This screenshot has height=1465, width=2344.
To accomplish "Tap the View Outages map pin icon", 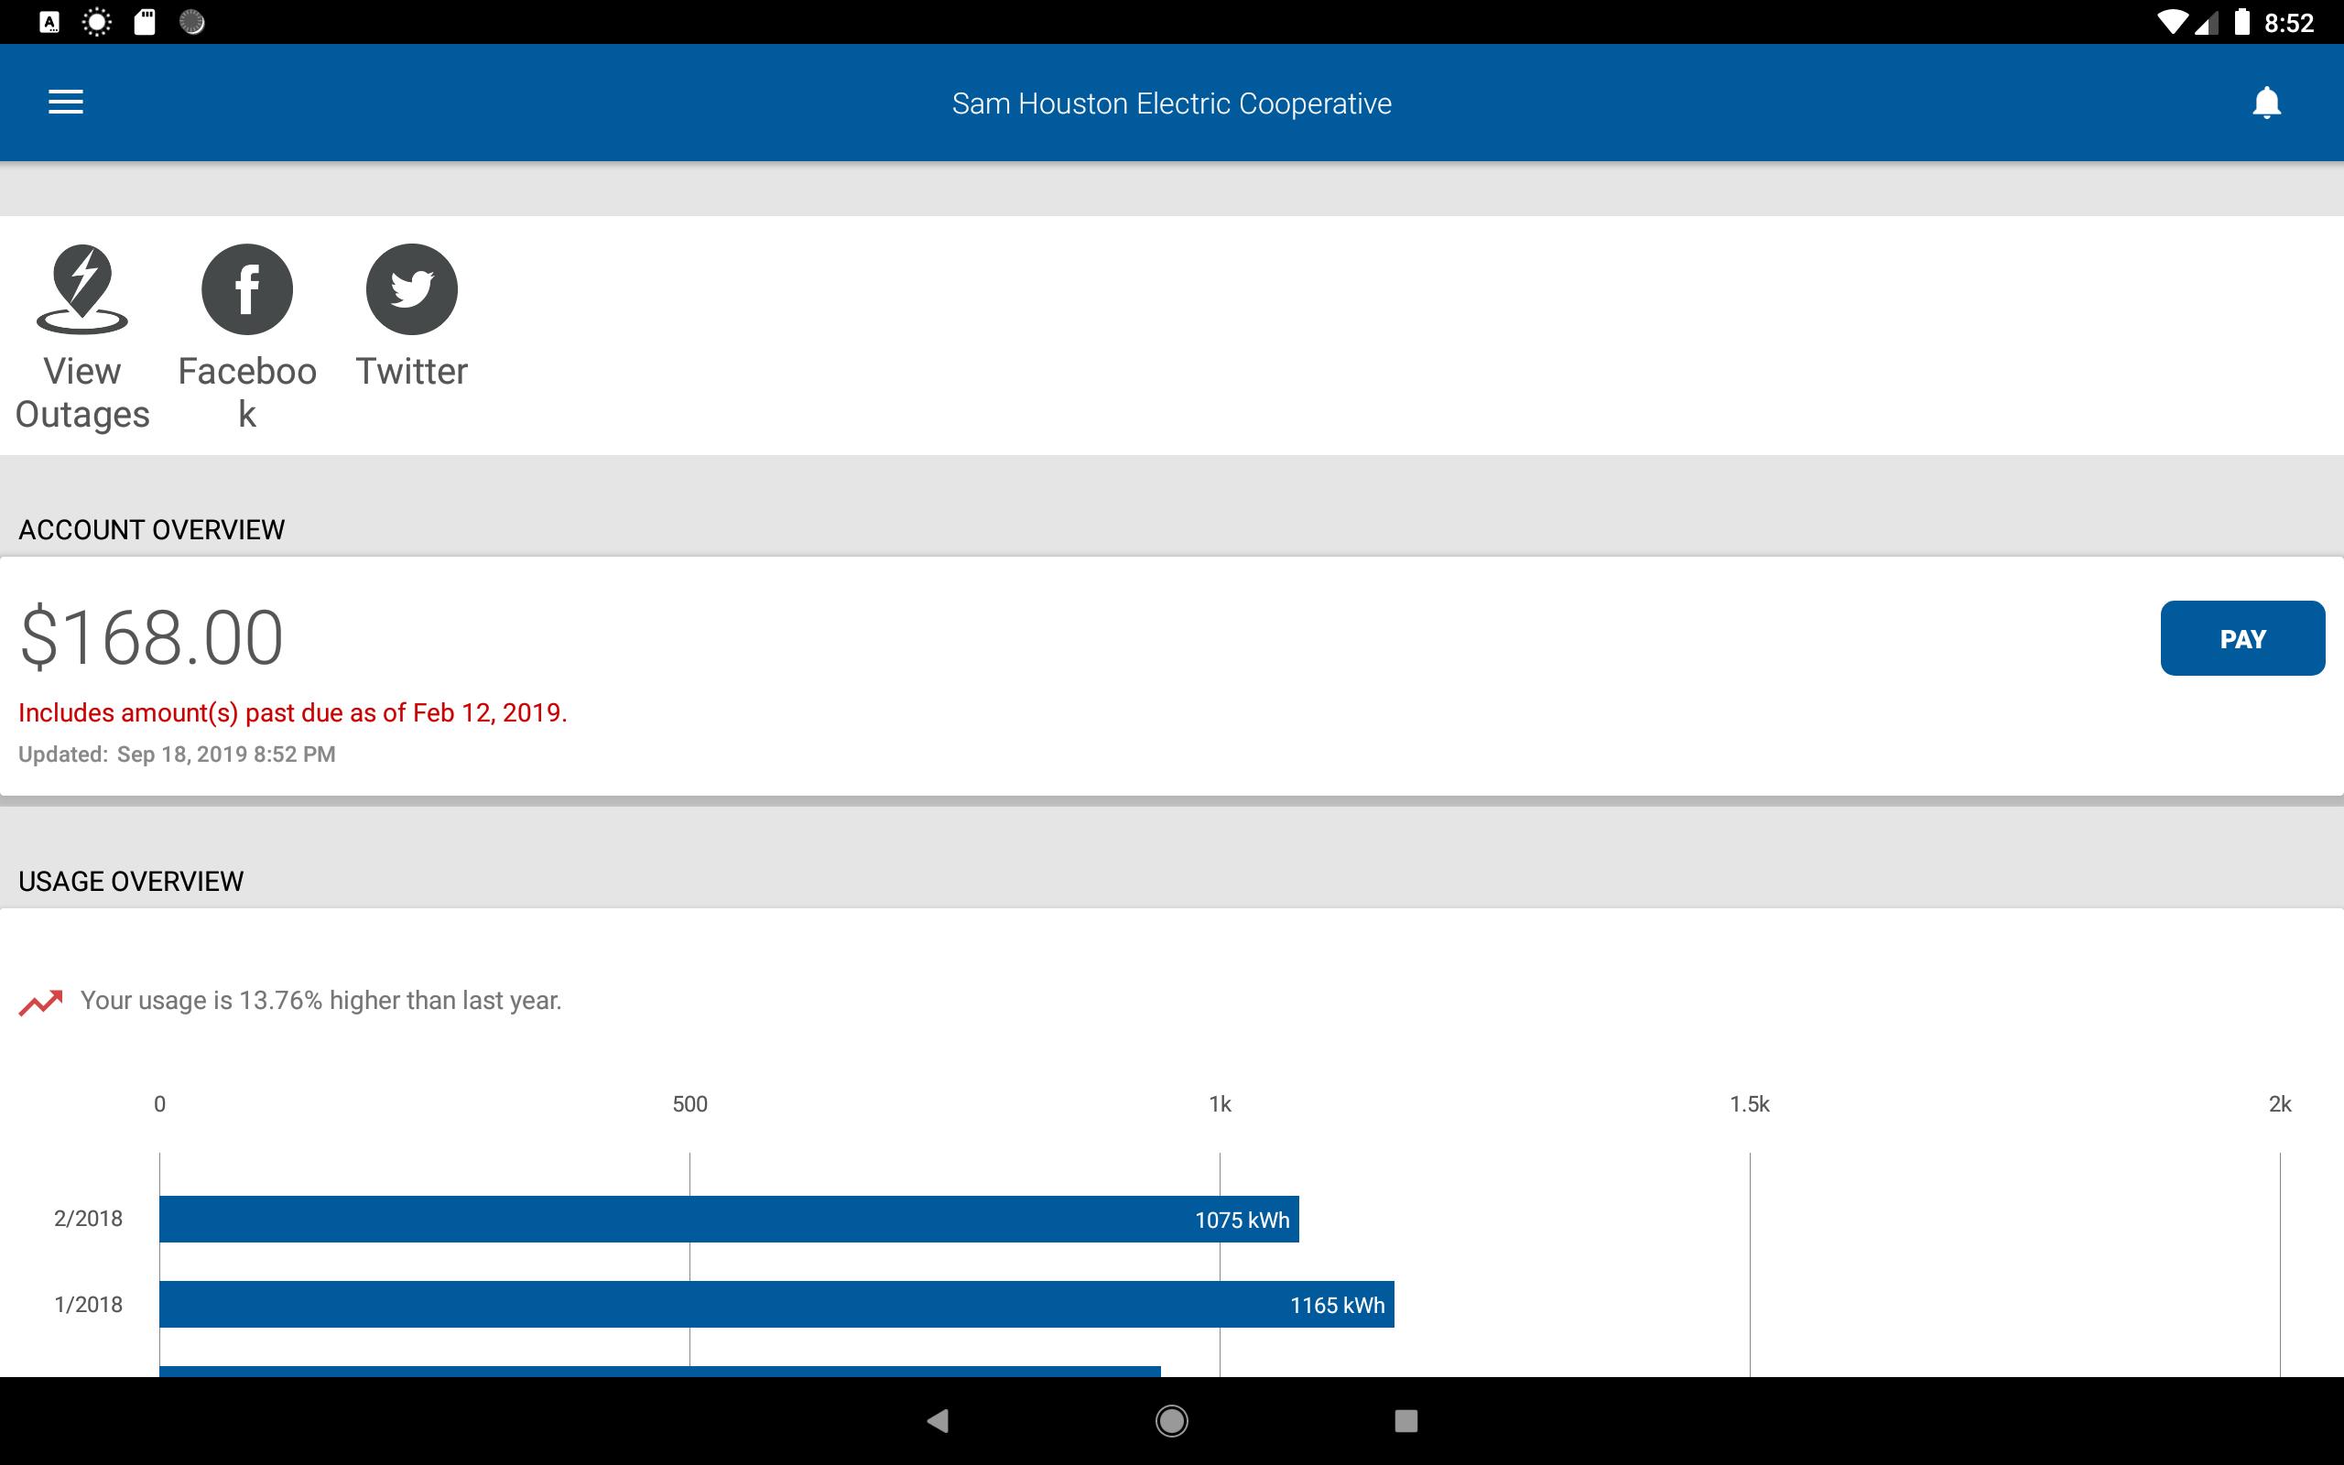I will click(x=82, y=288).
